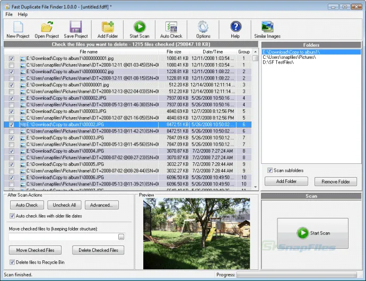Select the 000003.JPG file row
This screenshot has height=281, width=366.
click(x=128, y=111)
